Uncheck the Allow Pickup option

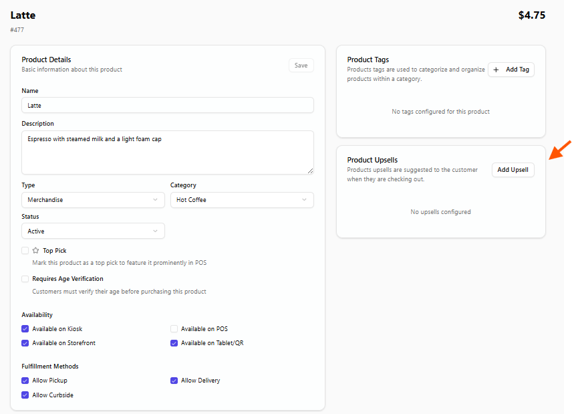point(25,381)
